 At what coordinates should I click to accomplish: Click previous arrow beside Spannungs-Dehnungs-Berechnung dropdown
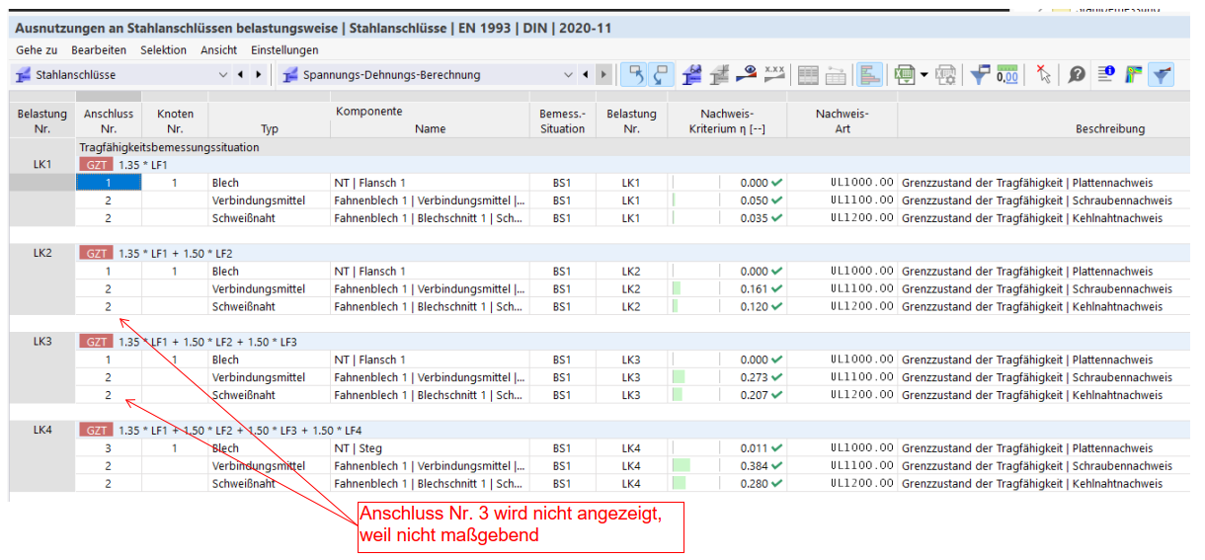click(585, 75)
